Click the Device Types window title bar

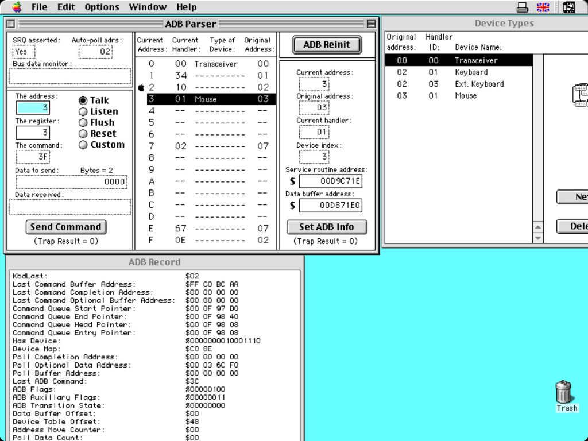pos(485,23)
